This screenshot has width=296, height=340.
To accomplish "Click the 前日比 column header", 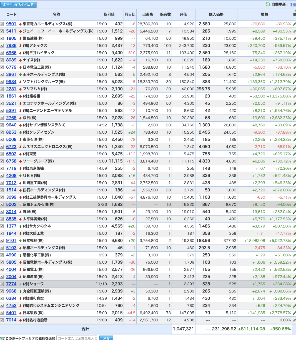I will point(130,14).
